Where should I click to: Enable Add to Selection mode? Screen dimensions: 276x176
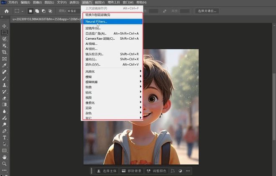37,11
